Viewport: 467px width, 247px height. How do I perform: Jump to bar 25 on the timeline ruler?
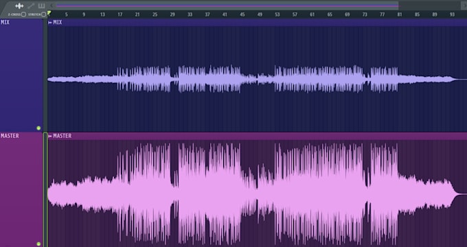pos(155,14)
